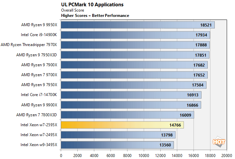The width and height of the screenshot is (235, 159).
Task: Click the score value 13560
Action: click(165, 145)
